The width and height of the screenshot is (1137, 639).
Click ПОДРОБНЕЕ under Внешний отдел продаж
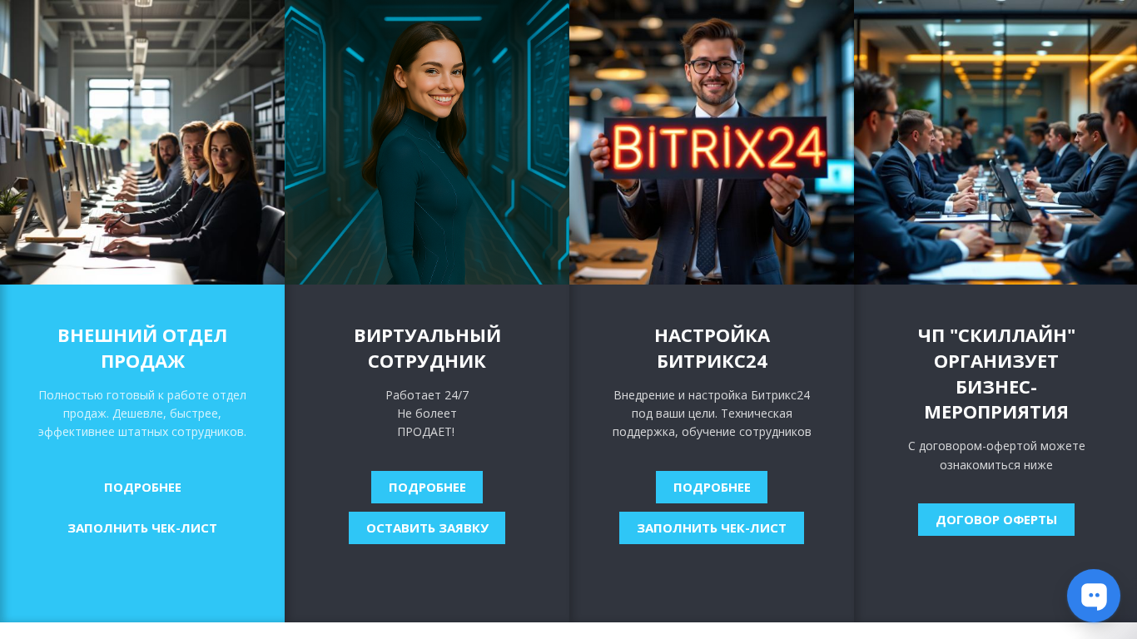coord(142,488)
